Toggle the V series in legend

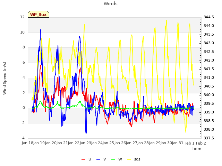[x=101, y=159]
